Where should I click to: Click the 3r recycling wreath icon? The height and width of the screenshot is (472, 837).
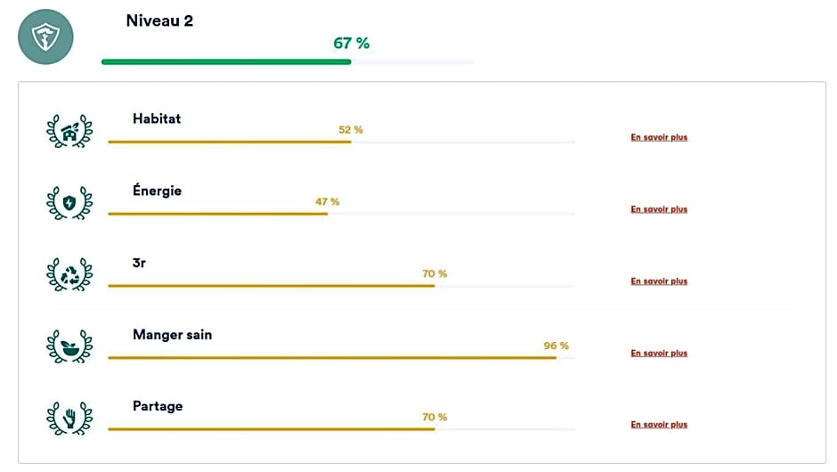[x=69, y=275]
